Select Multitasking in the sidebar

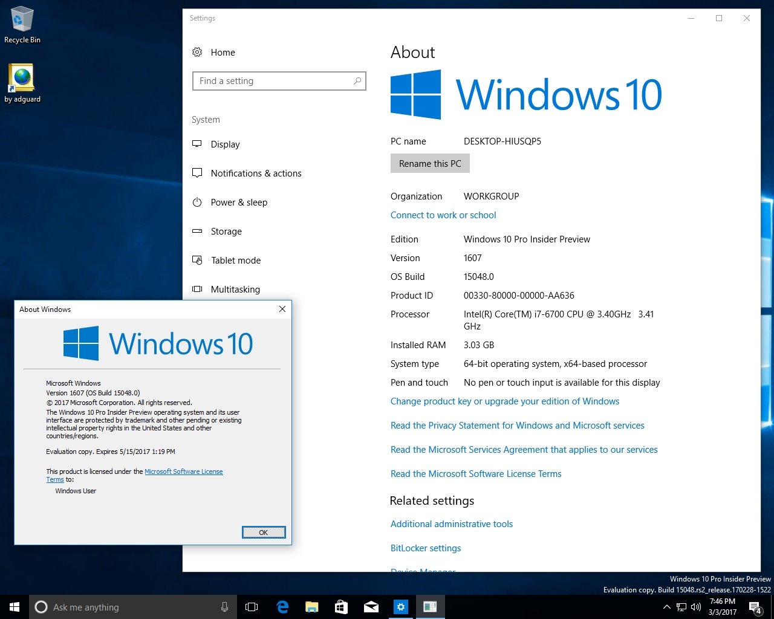235,290
